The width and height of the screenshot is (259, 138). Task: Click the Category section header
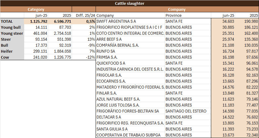tap(36, 9)
